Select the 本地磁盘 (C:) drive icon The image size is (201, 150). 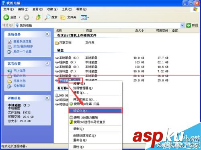click(x=57, y=58)
